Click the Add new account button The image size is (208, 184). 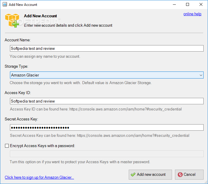150,175
